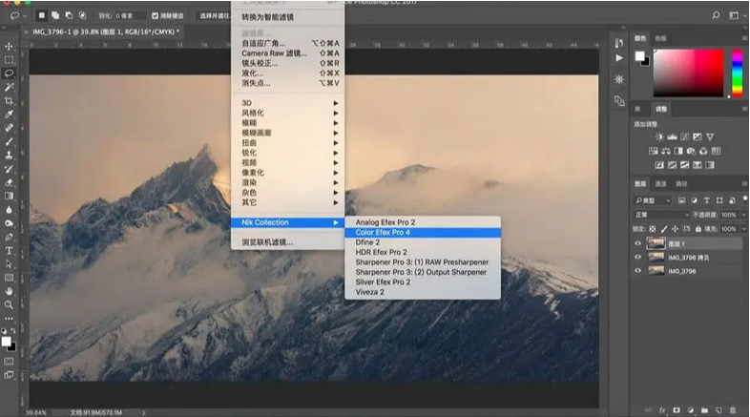This screenshot has width=750, height=417.
Task: Open the layer blend mode 正常 dropdown
Action: coord(658,216)
